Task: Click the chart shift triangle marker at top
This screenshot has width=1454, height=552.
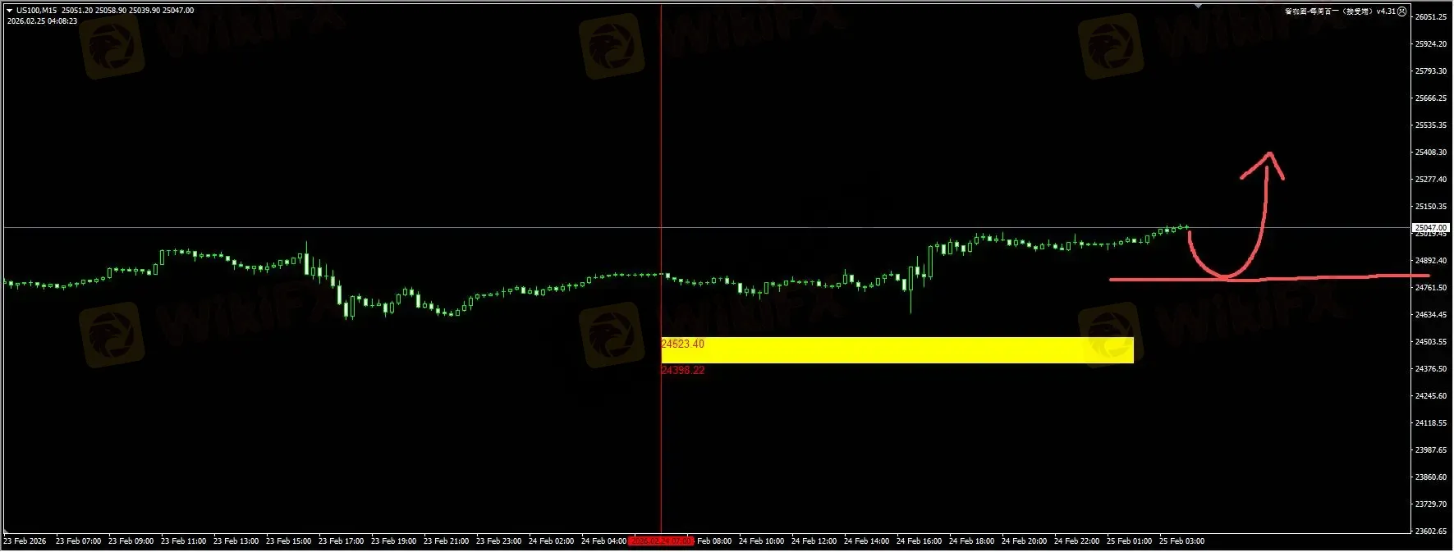Action: pyautogui.click(x=1198, y=6)
